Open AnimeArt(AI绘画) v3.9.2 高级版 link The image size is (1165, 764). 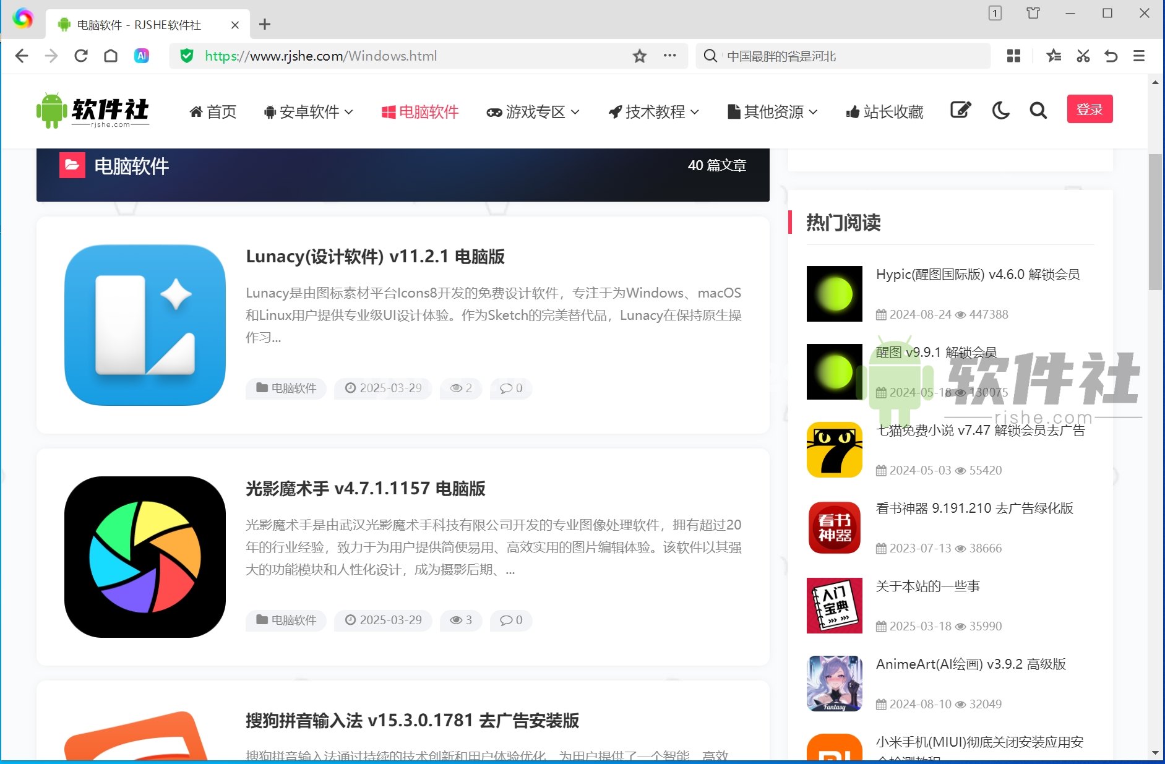tap(971, 664)
